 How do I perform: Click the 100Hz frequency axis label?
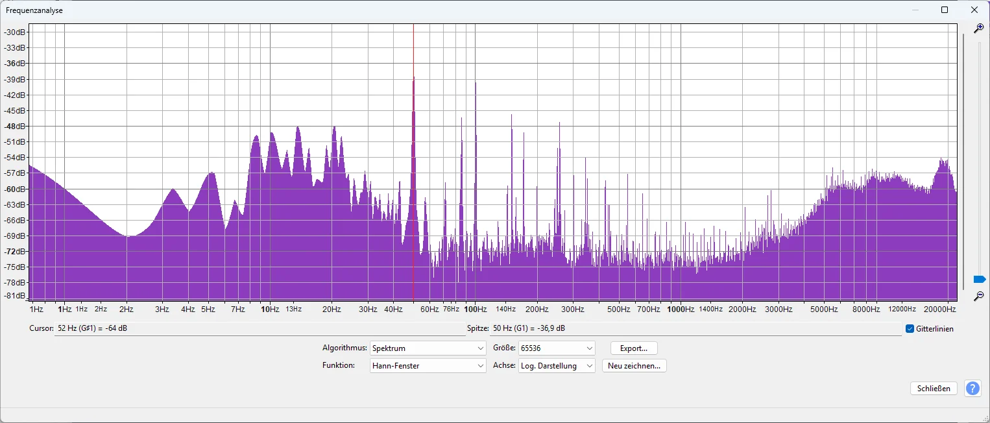click(x=476, y=309)
